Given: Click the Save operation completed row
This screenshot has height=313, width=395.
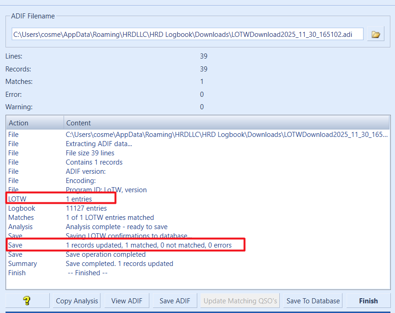Looking at the screenshot, I should coord(106,254).
